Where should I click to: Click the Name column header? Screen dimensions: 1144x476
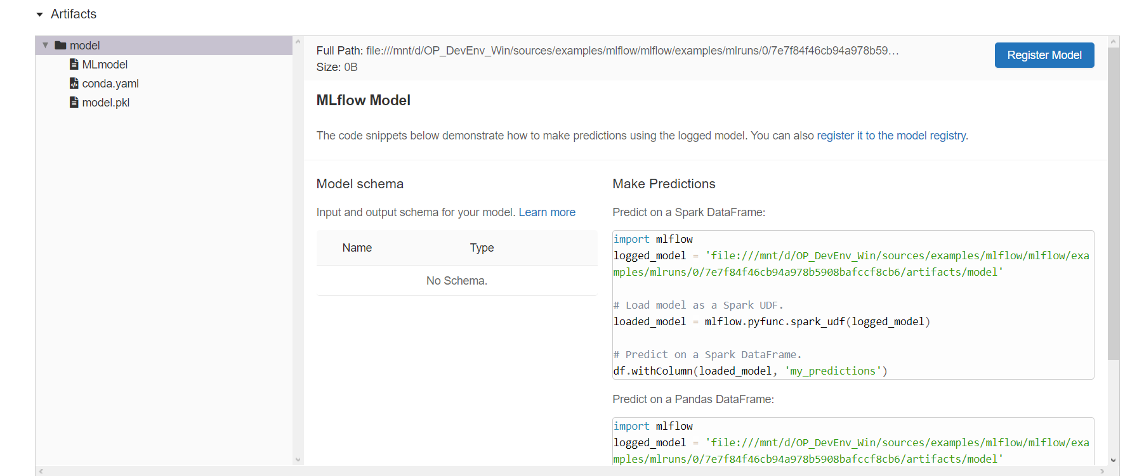[x=357, y=248]
